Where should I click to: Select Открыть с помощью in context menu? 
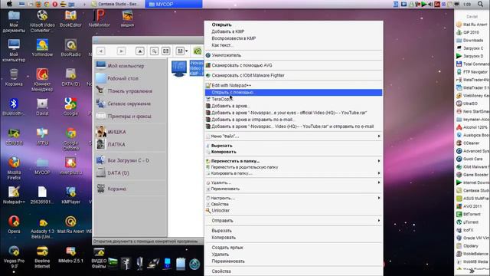point(293,92)
